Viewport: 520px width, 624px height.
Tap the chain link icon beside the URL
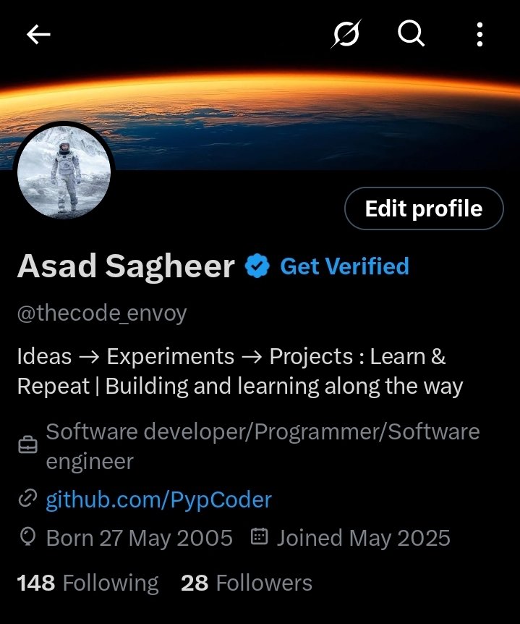point(27,499)
